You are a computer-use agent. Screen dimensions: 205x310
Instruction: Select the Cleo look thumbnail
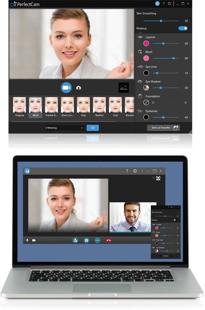pos(83,107)
